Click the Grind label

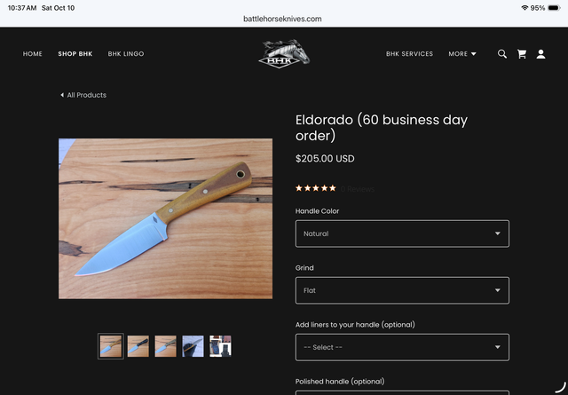coord(304,268)
